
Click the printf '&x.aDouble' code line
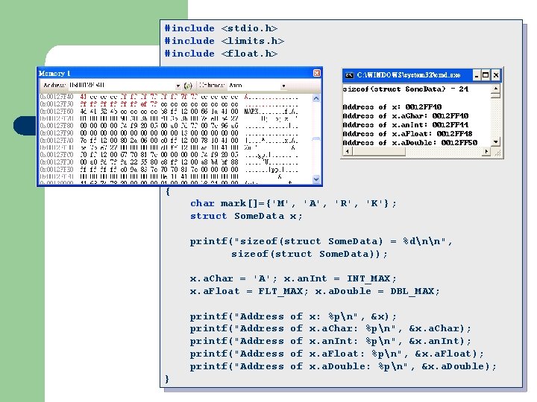343,366
